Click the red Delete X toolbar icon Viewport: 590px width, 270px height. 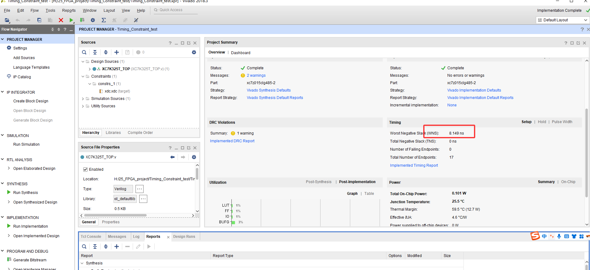61,20
